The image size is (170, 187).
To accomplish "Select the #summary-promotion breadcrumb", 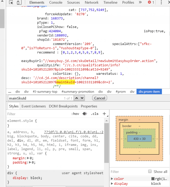I will click(x=78, y=92).
